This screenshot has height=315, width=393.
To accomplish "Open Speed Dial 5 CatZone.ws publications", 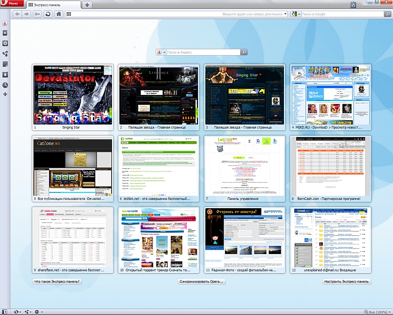I will click(x=73, y=168).
